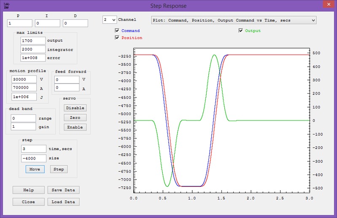The image size is (337, 218).
Task: Disable the servo
Action: pos(75,108)
